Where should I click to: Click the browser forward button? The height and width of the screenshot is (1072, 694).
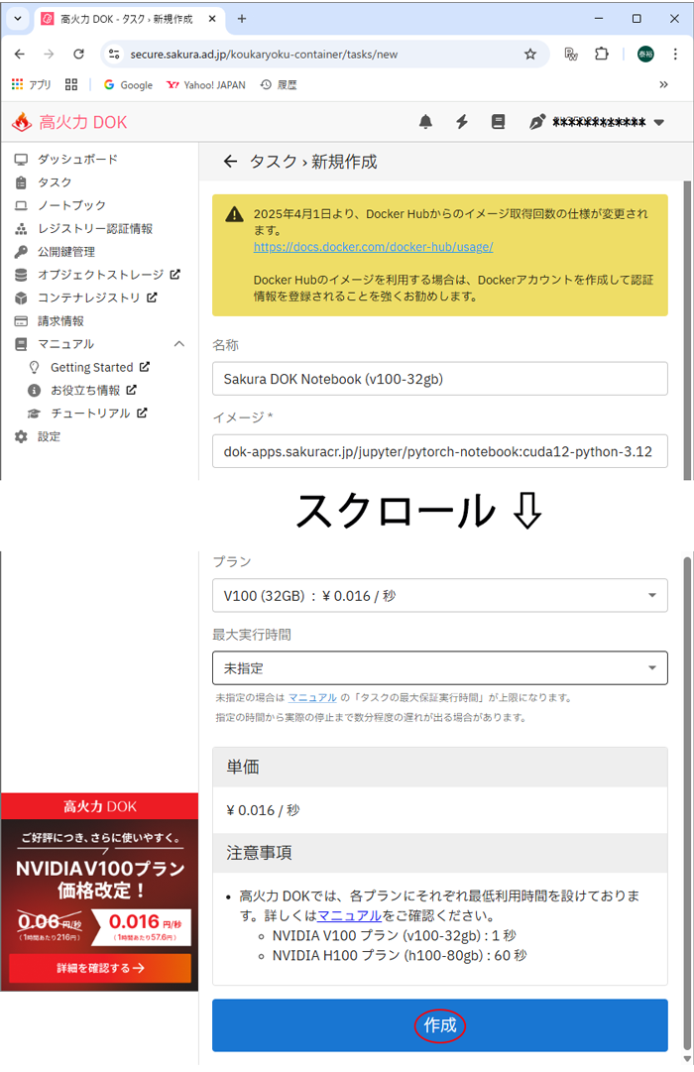pyautogui.click(x=49, y=54)
